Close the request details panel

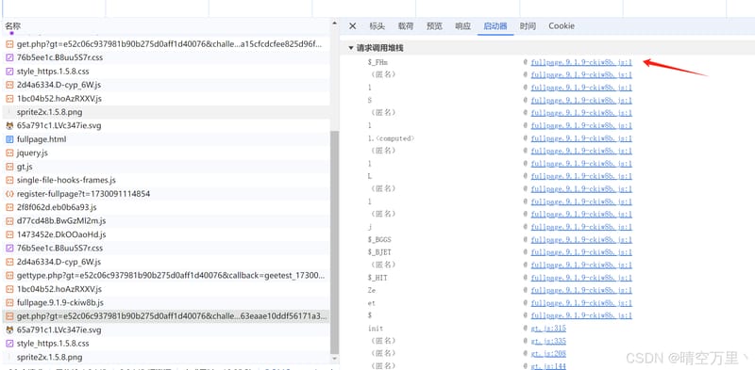pos(352,26)
